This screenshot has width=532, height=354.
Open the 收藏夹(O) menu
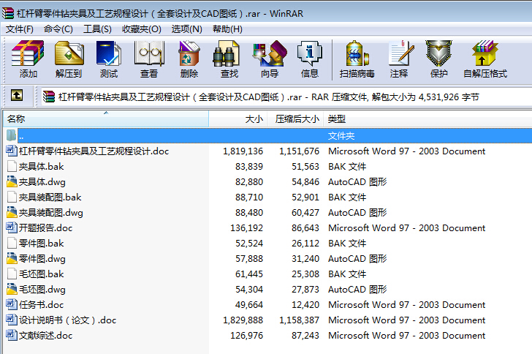click(142, 29)
